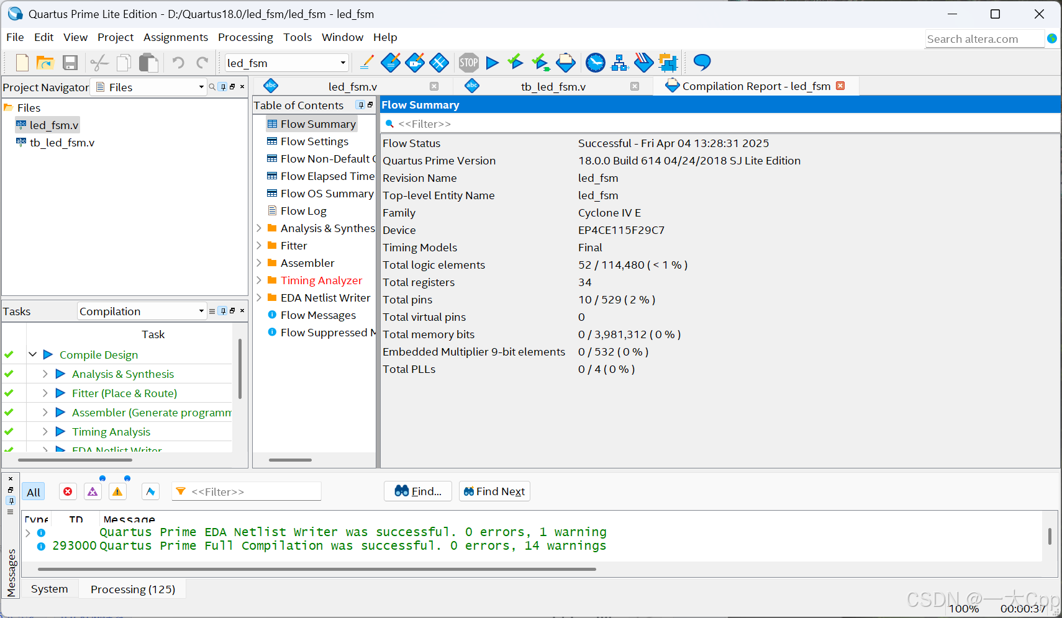This screenshot has height=618, width=1062.
Task: Open Platform Designer toolbar icon
Action: (x=668, y=62)
